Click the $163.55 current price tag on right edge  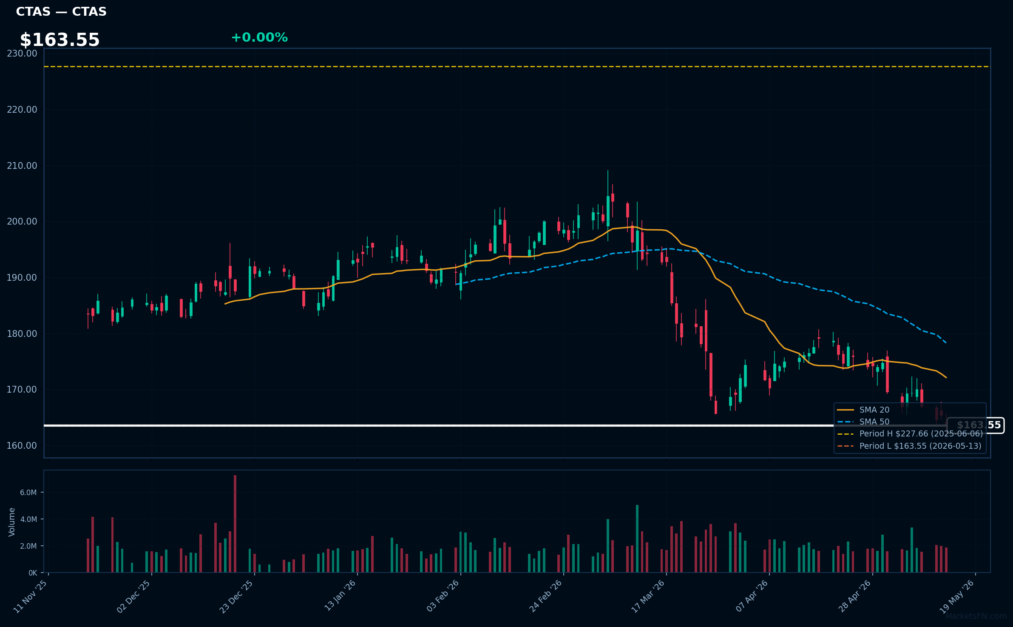(976, 425)
